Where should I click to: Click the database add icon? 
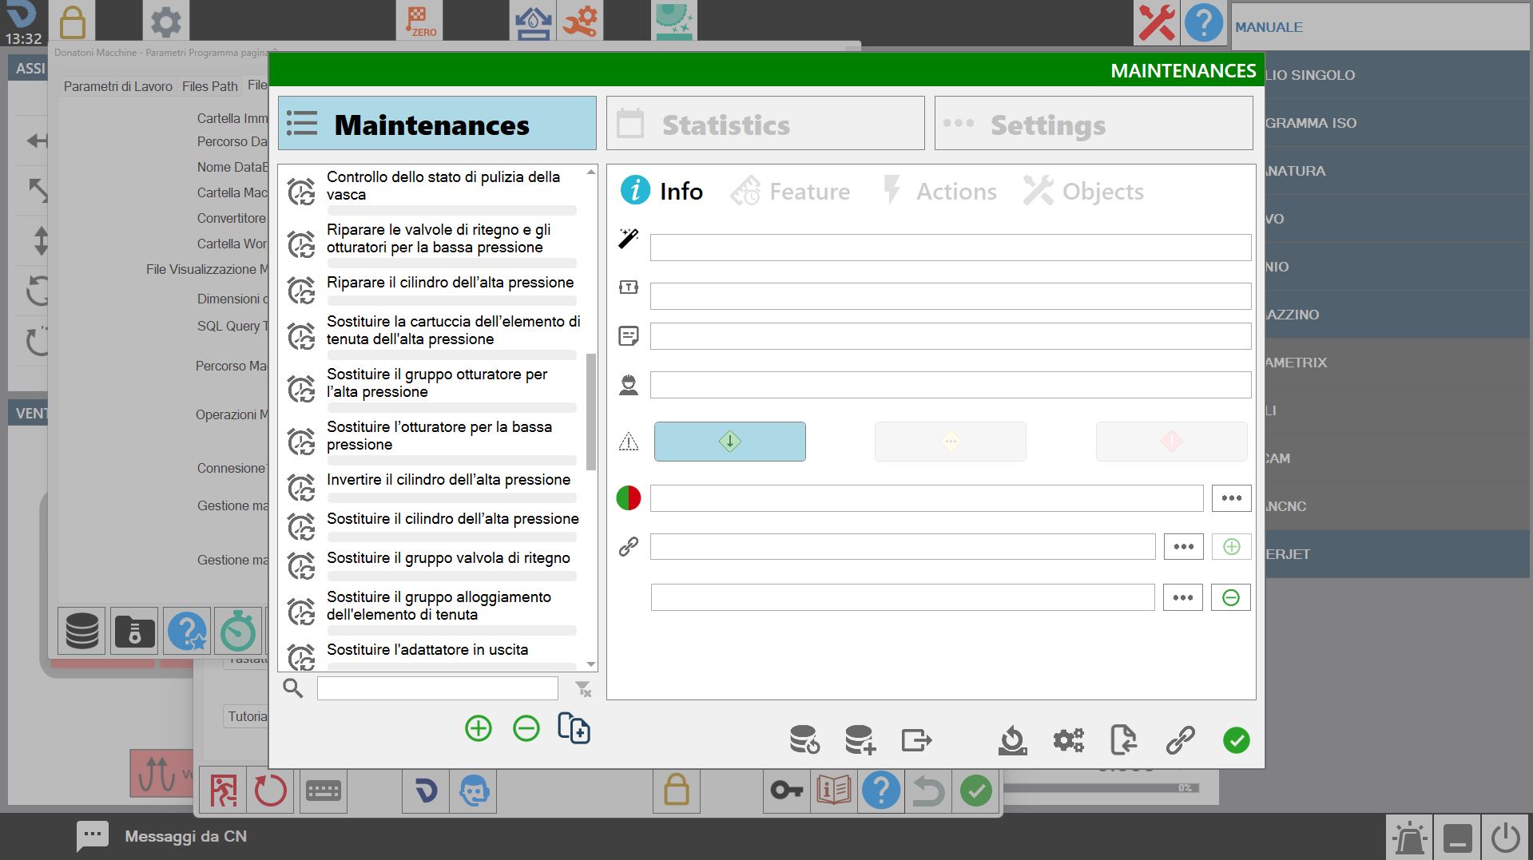[x=860, y=740]
